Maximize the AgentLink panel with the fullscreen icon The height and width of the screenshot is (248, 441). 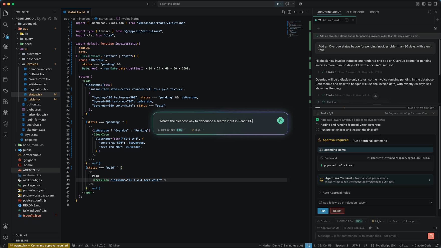[x=430, y=12]
